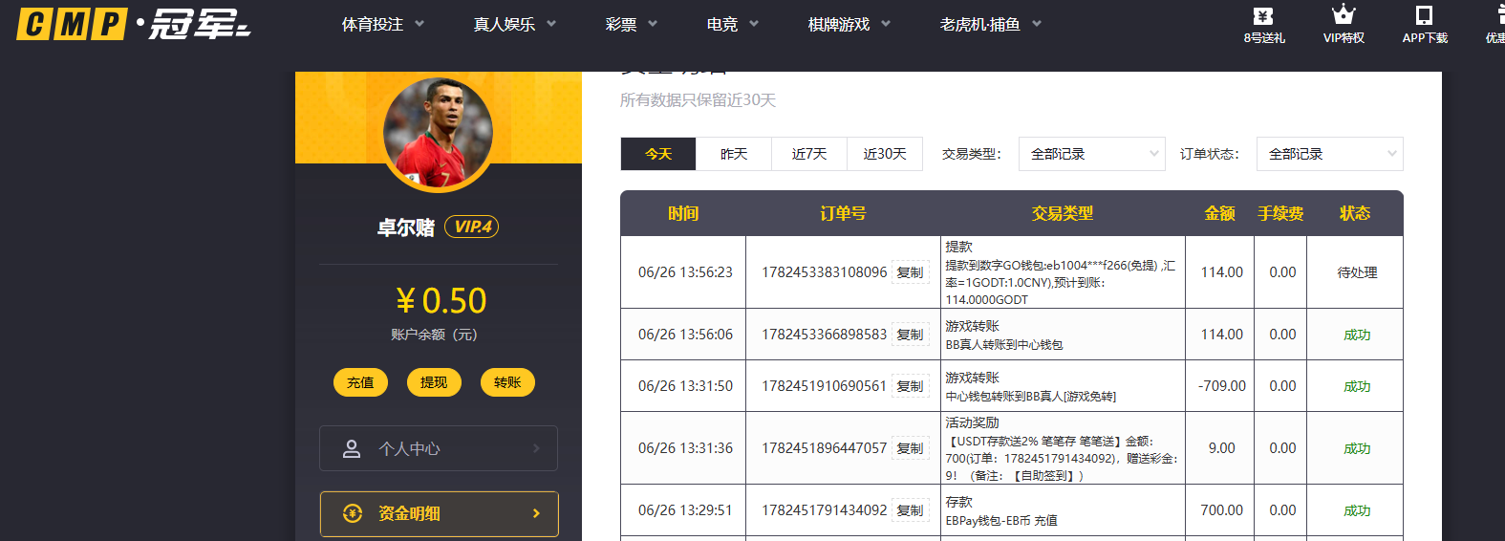Open 个人中心 sidebar item
The image size is (1505, 541).
coord(439,448)
